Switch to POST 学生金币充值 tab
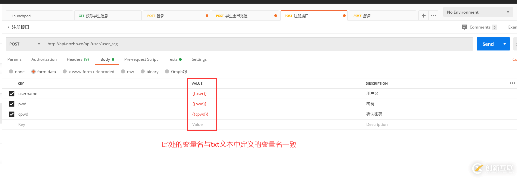The image size is (517, 178). [245, 16]
